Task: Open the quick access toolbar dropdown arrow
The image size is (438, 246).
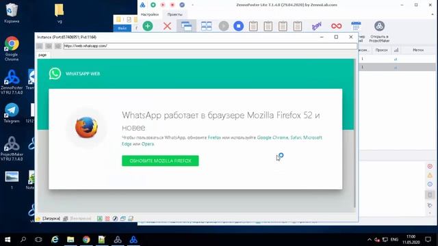Action: [x=192, y=5]
